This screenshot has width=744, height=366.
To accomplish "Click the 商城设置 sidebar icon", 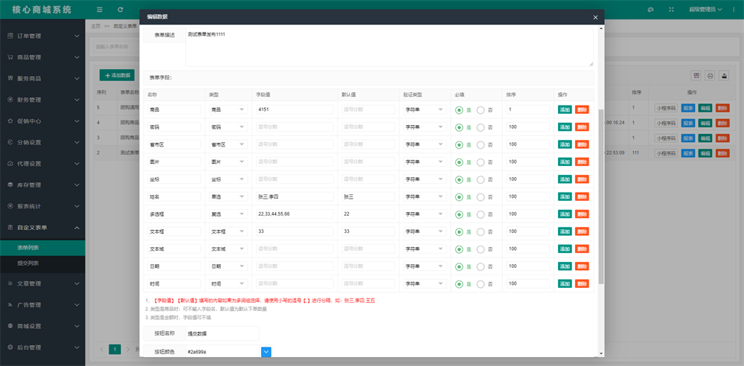I will tap(10, 326).
